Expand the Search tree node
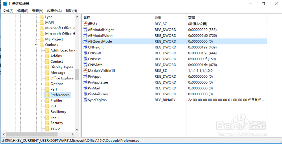The width and height of the screenshot is (282, 144). (x=42, y=117)
